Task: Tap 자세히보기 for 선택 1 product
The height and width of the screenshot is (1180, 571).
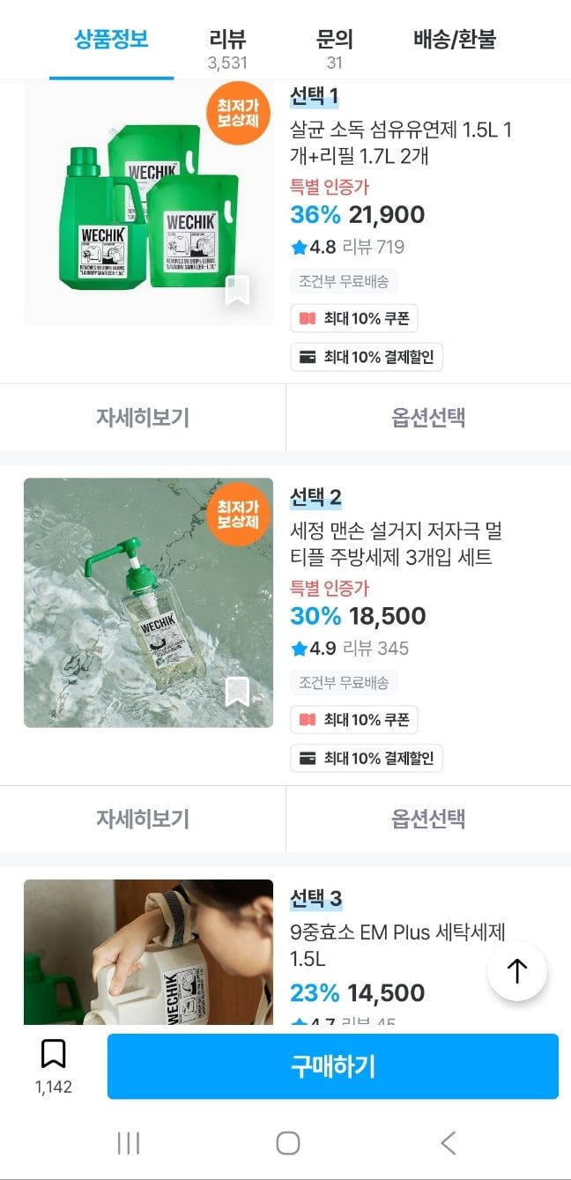Action: tap(143, 418)
